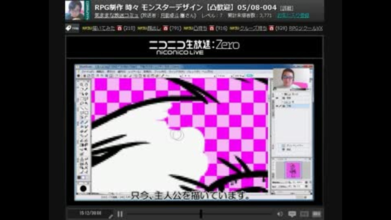Open dictionary icon next to 顔出し
The height and width of the screenshot is (220, 391).
click(x=166, y=29)
